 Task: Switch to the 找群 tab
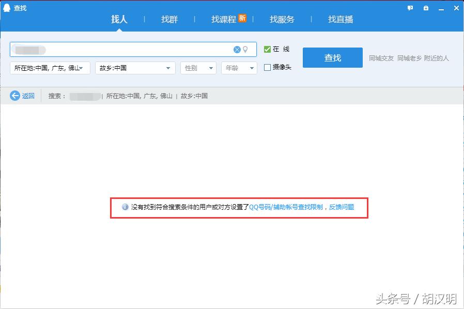[x=168, y=19]
